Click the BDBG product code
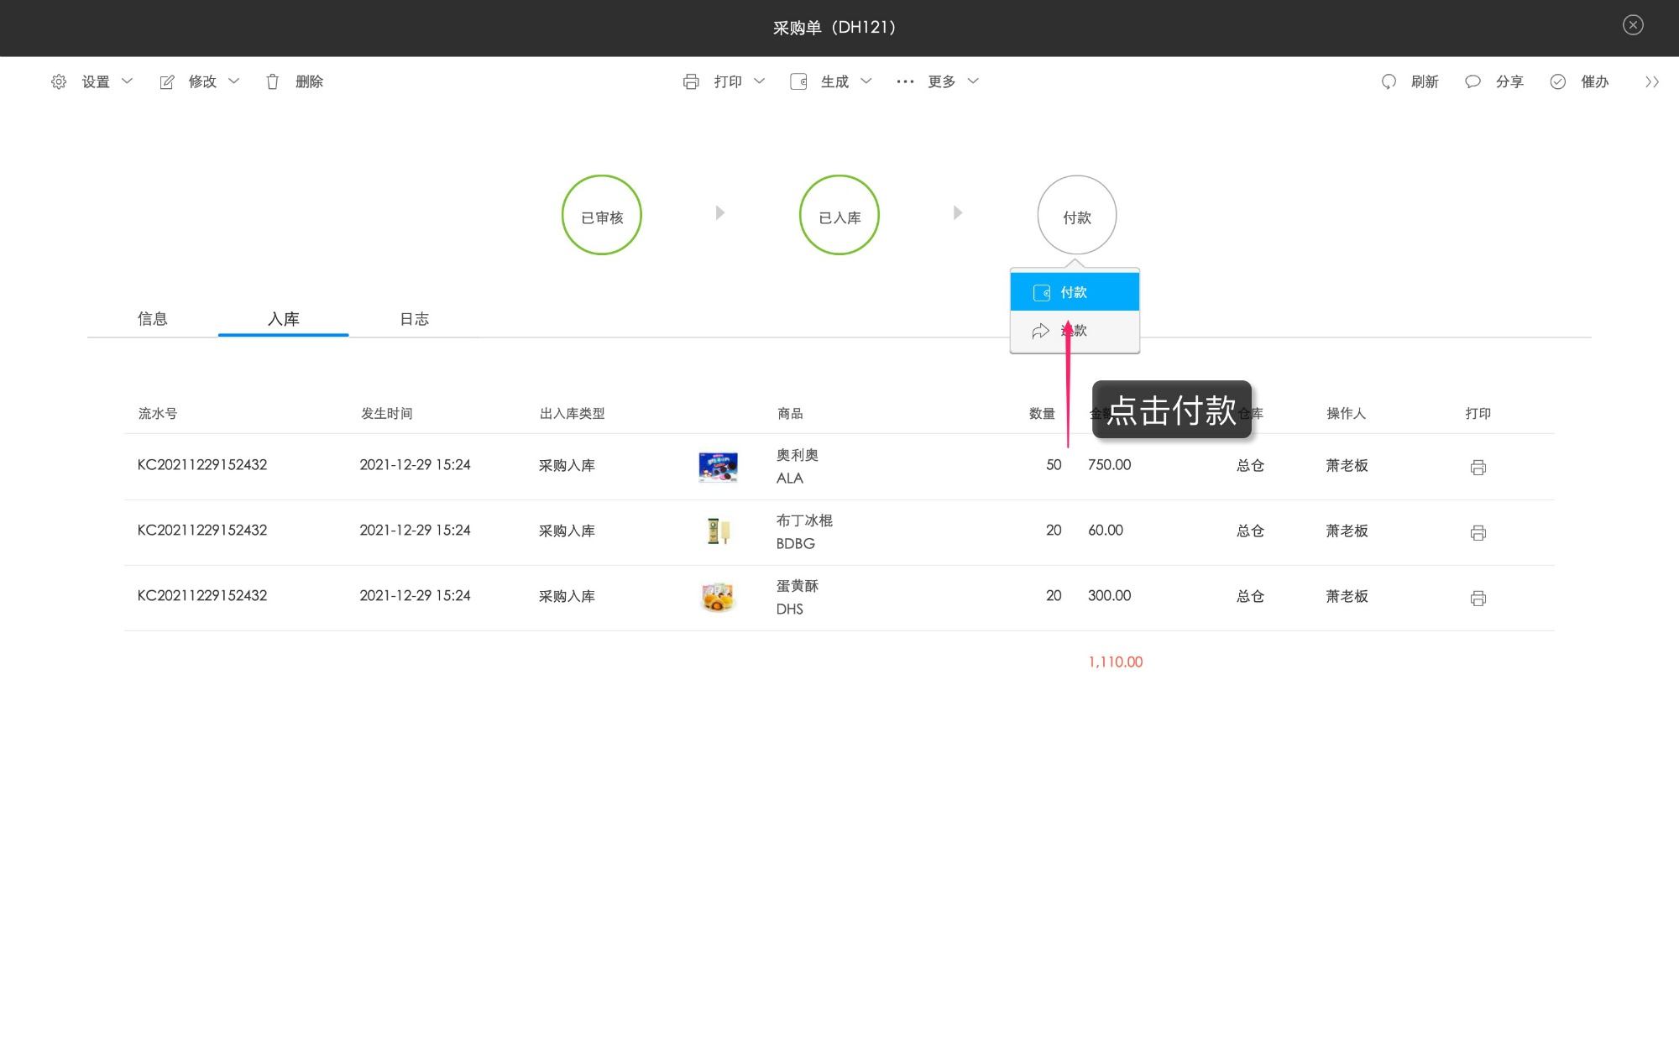1679x1046 pixels. (x=796, y=543)
